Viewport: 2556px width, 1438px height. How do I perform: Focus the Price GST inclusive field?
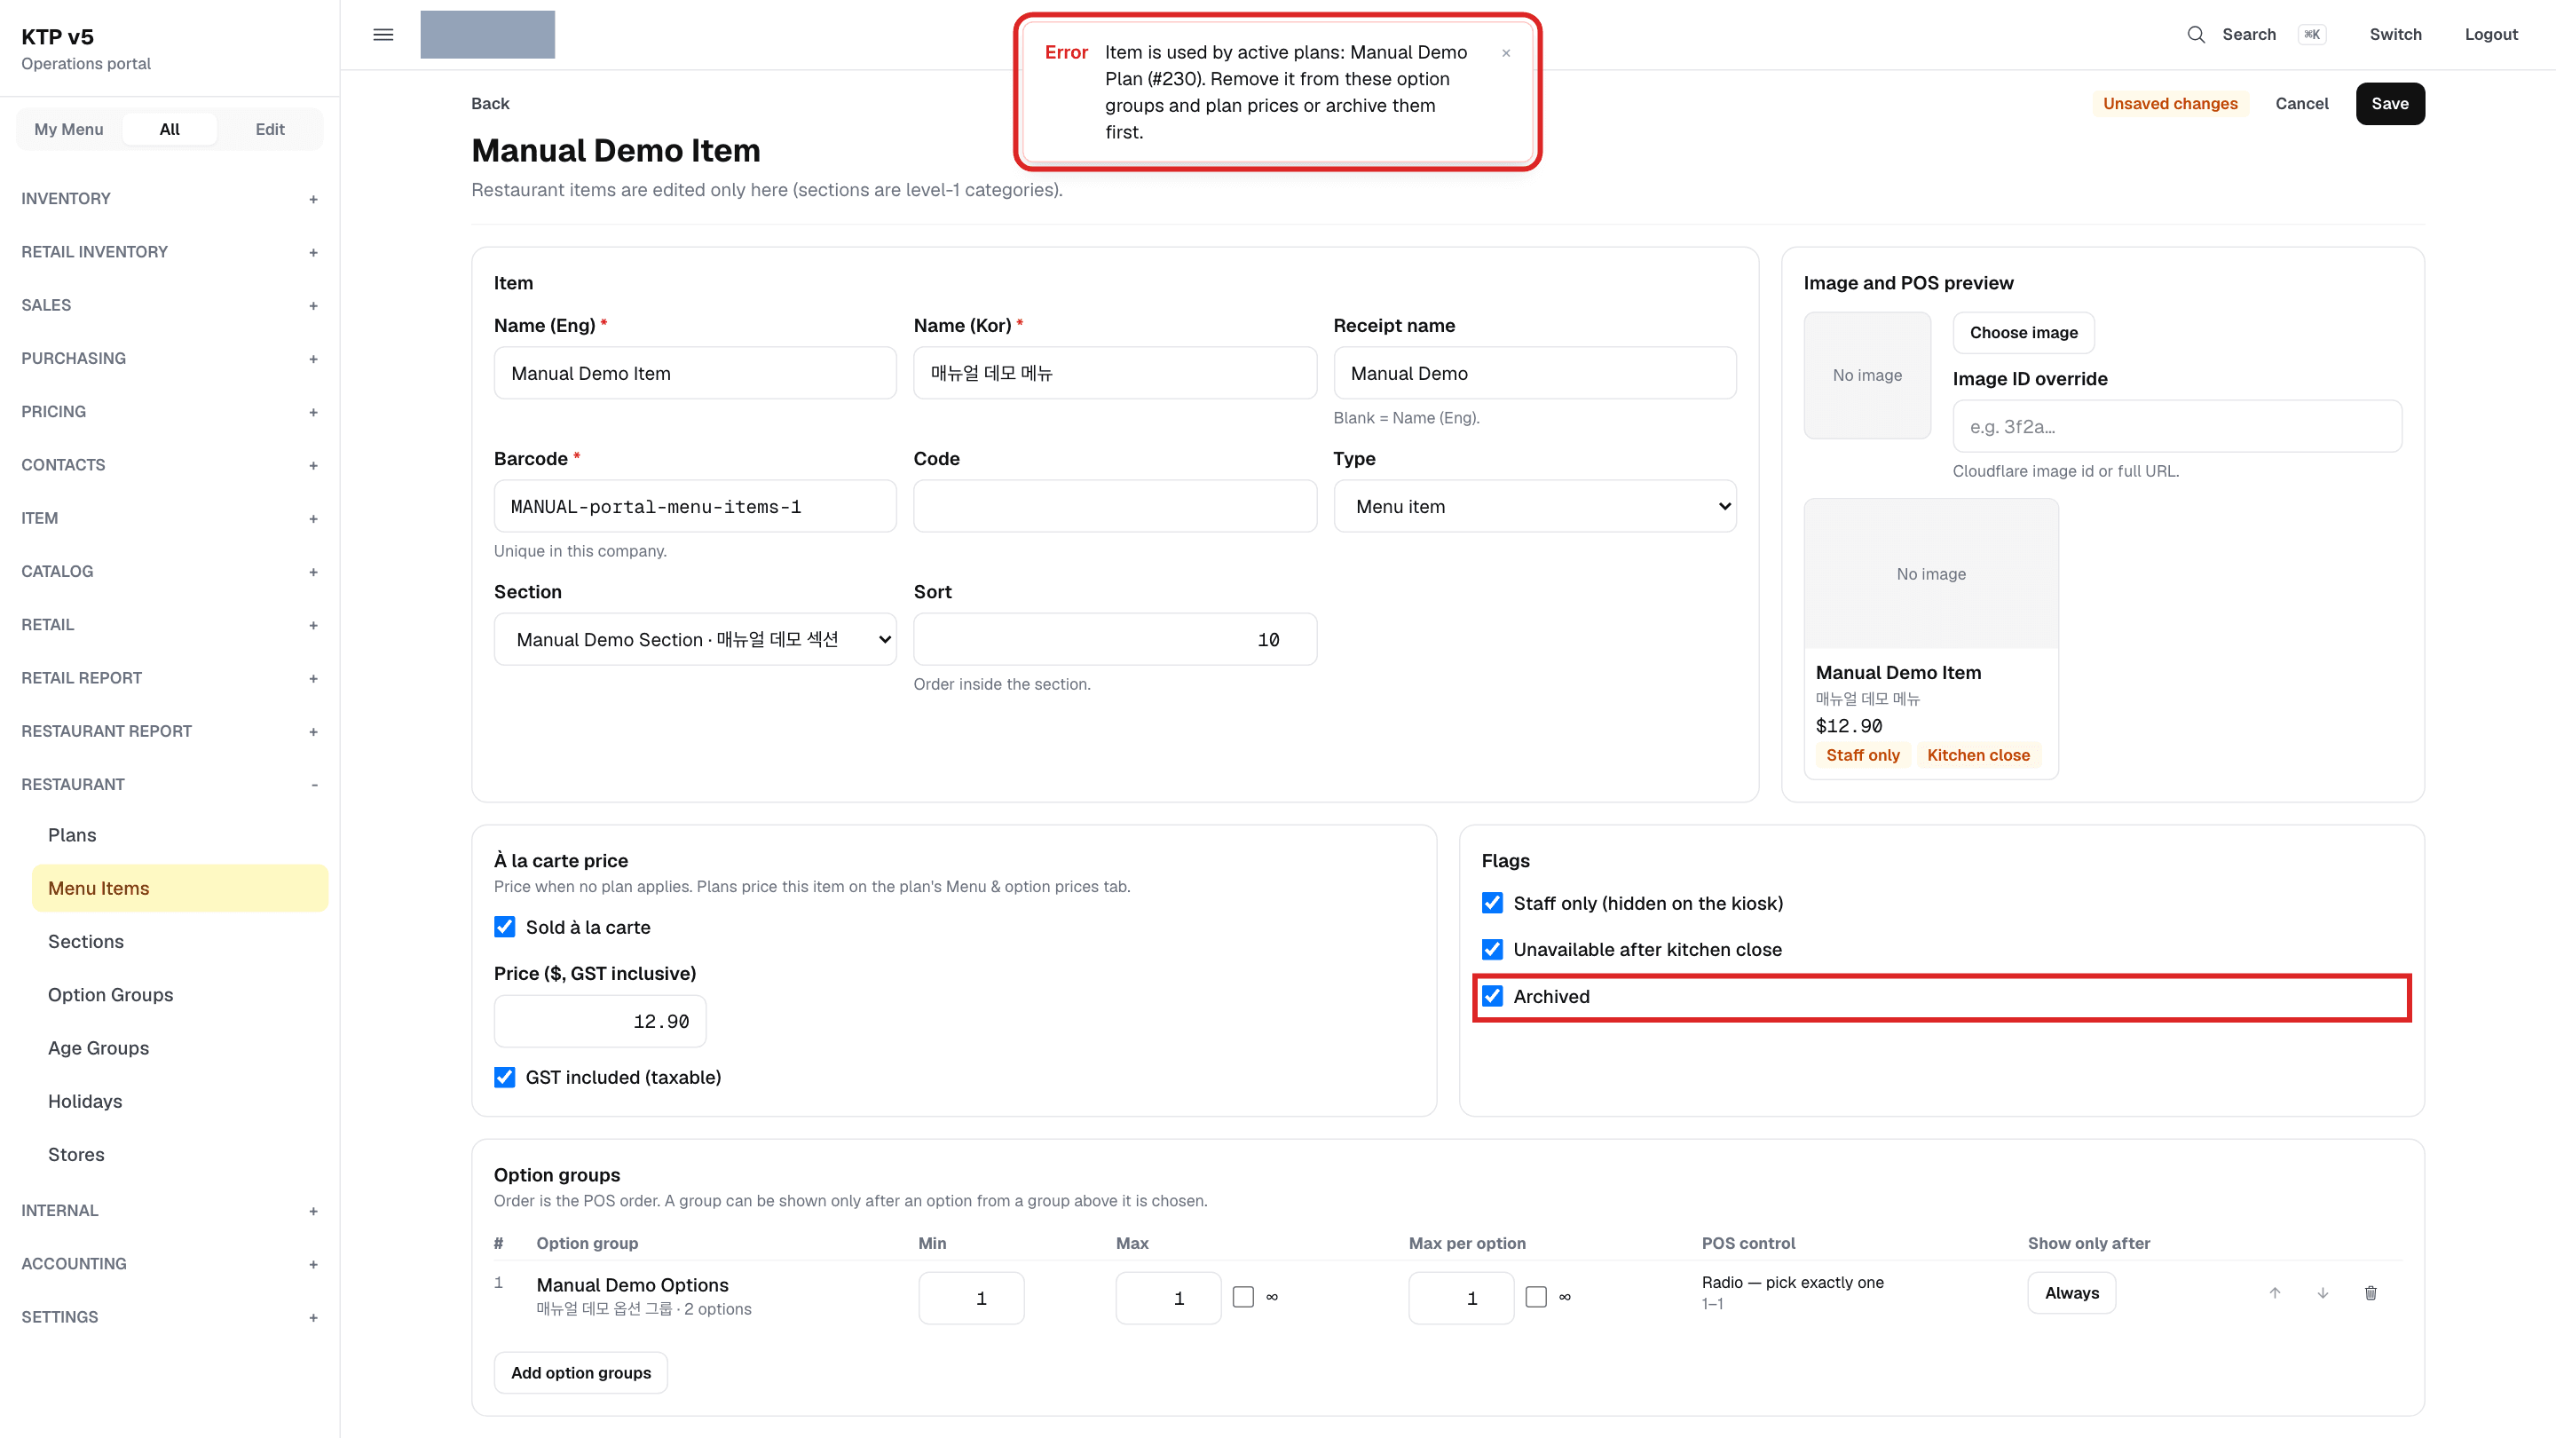point(600,1021)
